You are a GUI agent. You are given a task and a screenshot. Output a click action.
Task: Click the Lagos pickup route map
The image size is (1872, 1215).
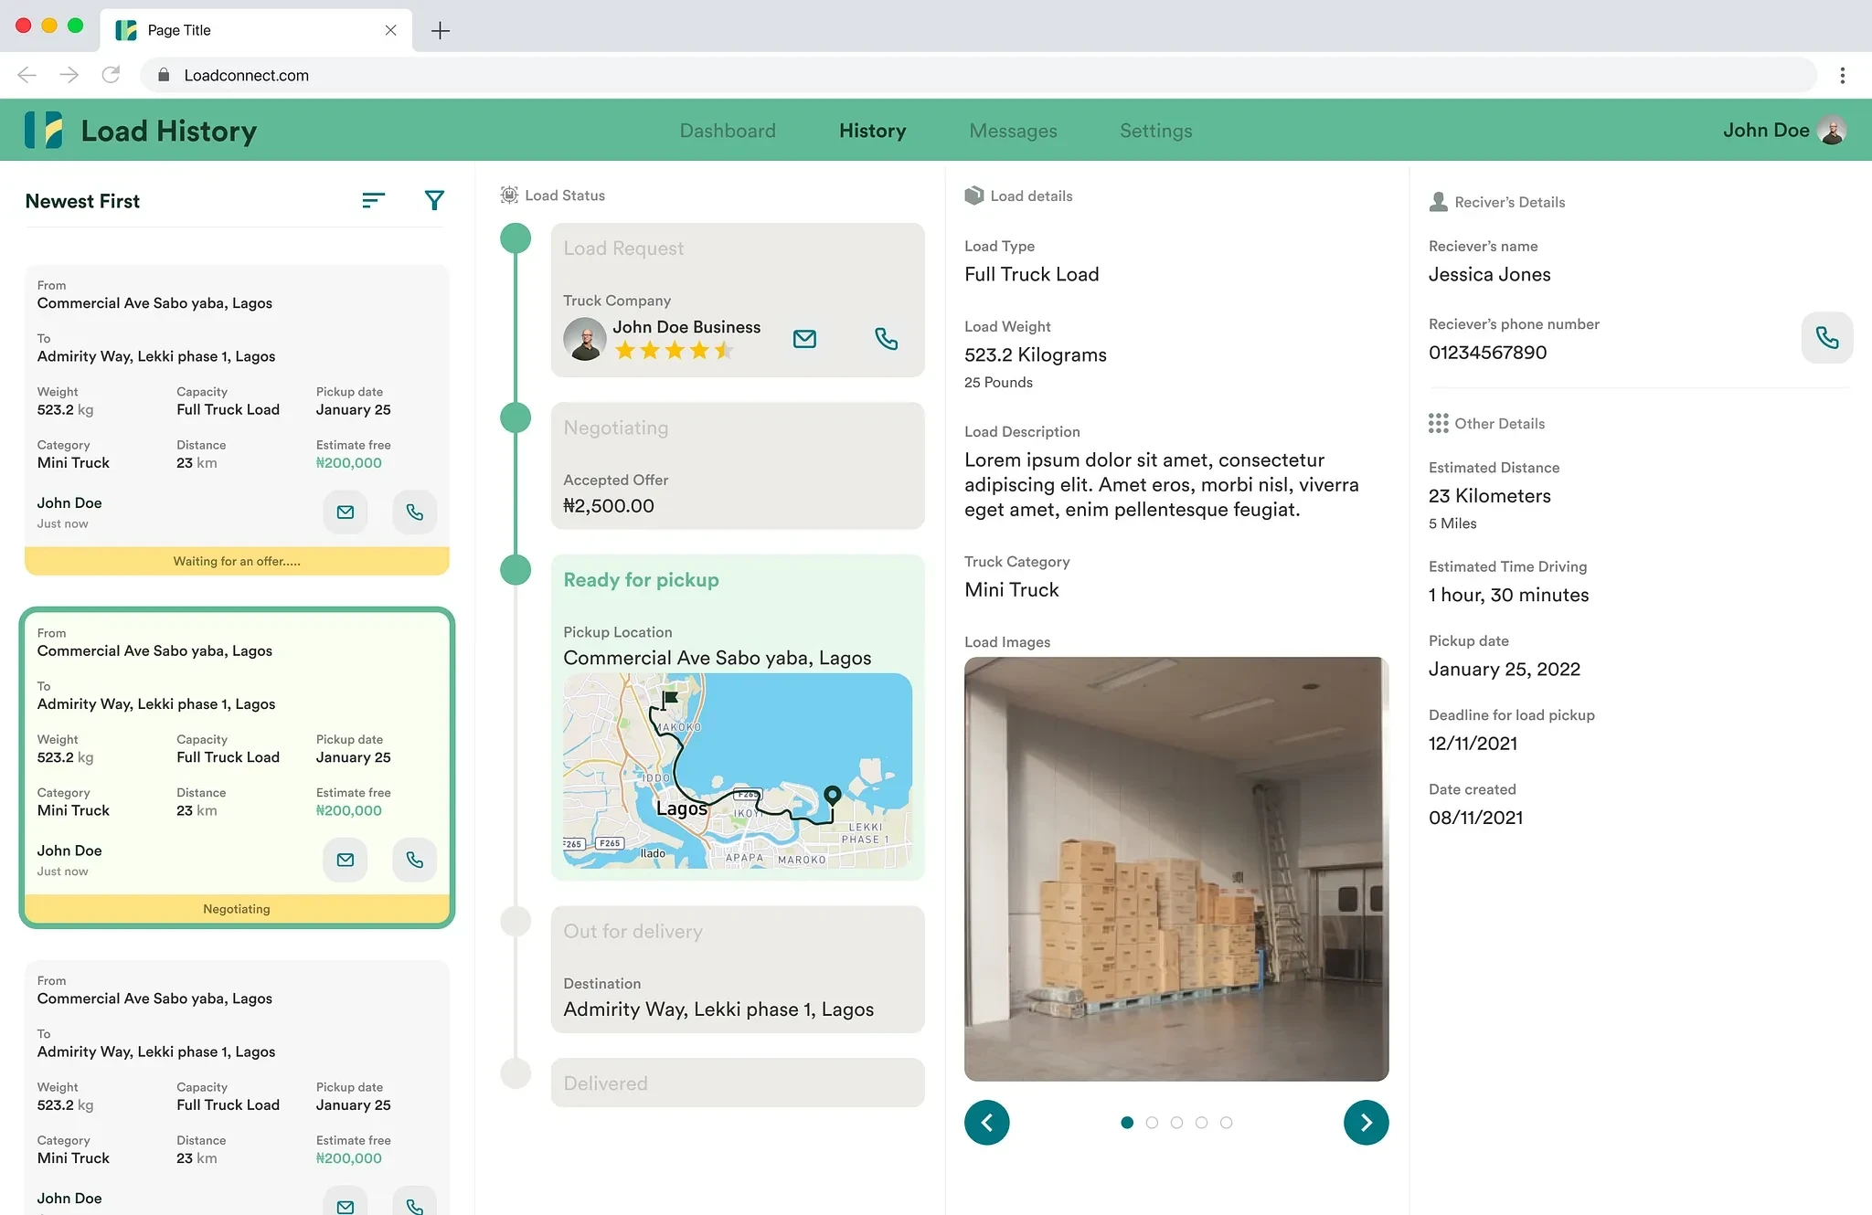(x=737, y=771)
